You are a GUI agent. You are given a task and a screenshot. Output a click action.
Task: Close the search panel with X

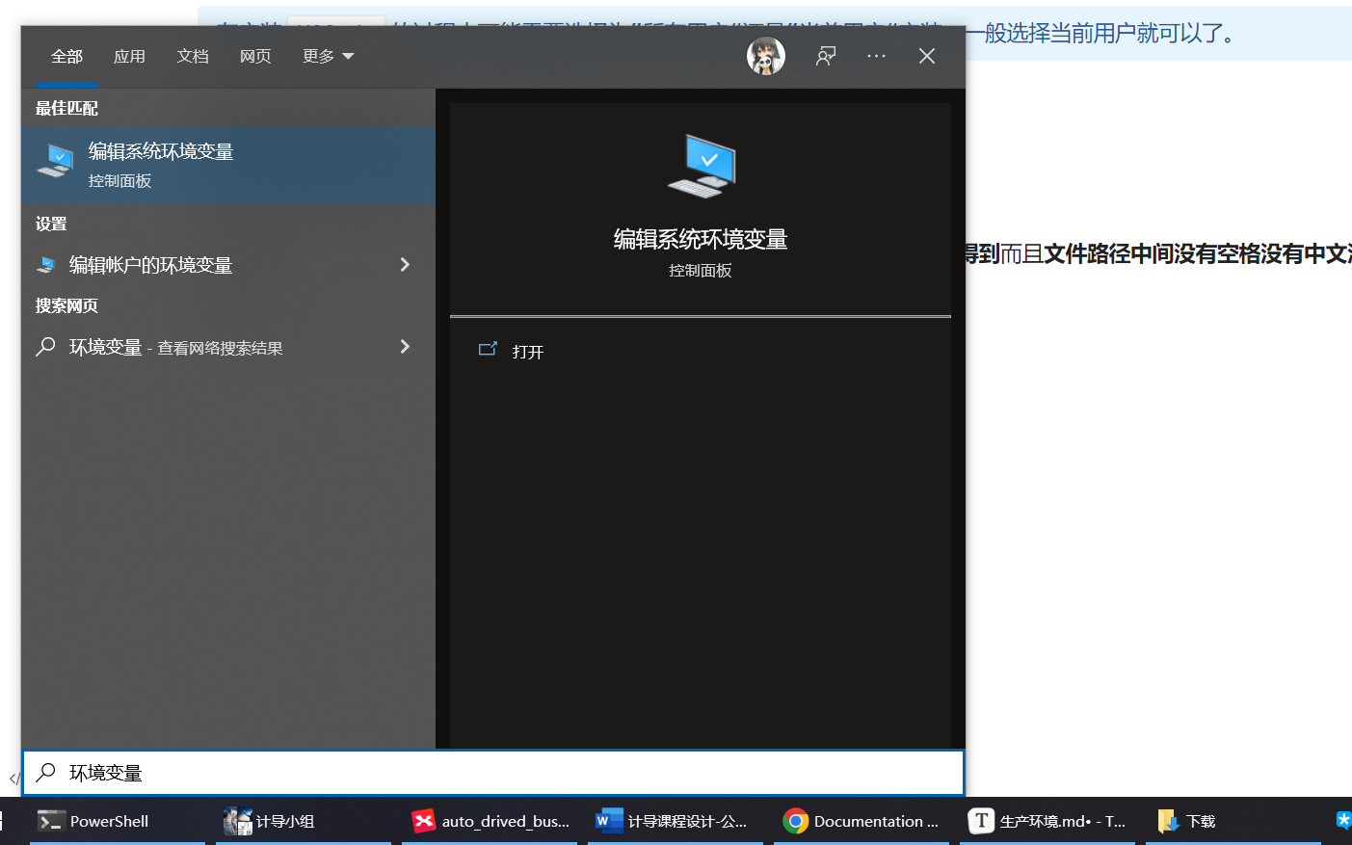click(x=927, y=56)
